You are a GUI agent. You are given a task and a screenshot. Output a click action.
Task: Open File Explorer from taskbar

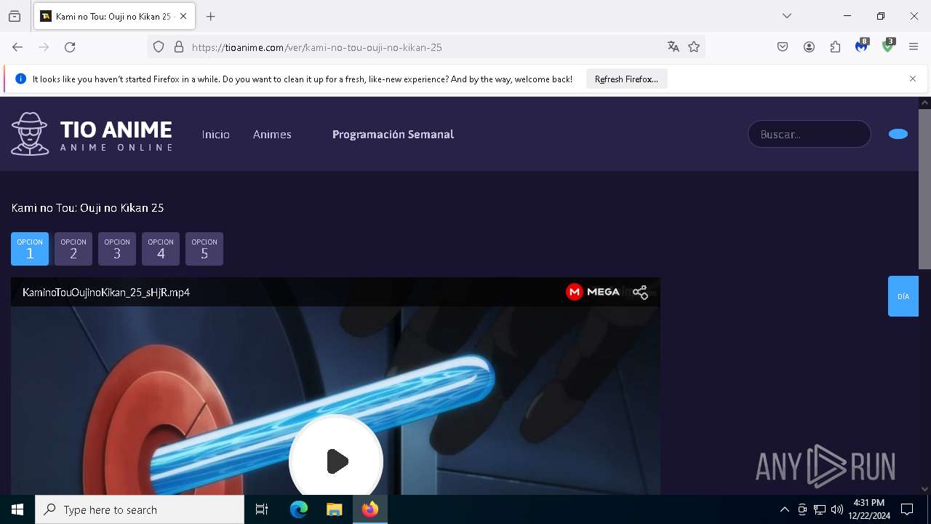334,509
